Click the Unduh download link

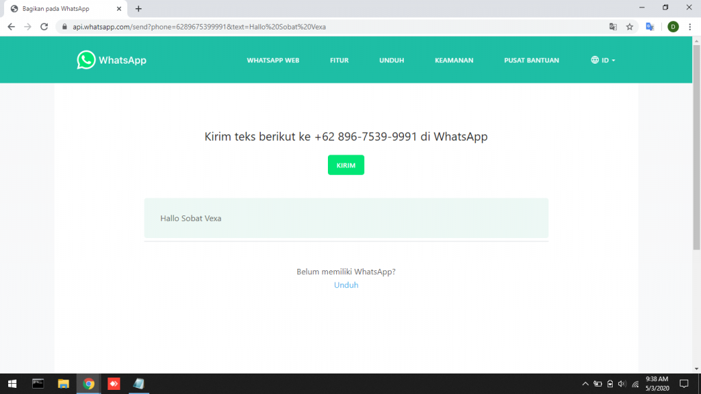[346, 285]
